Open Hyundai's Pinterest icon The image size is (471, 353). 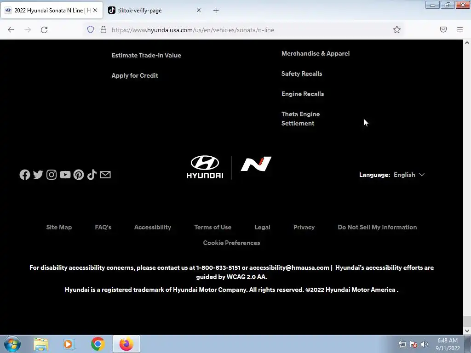point(79,175)
